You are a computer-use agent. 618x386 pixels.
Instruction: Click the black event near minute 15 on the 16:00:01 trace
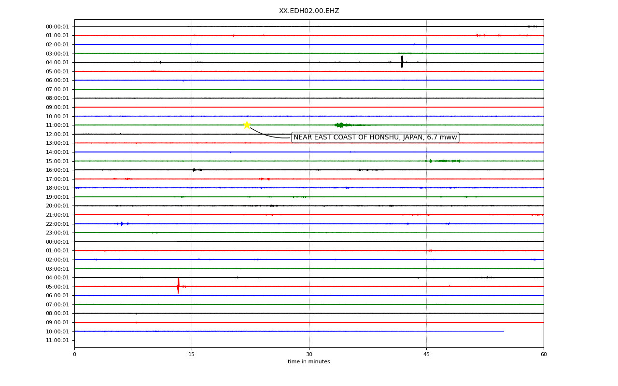(x=194, y=170)
